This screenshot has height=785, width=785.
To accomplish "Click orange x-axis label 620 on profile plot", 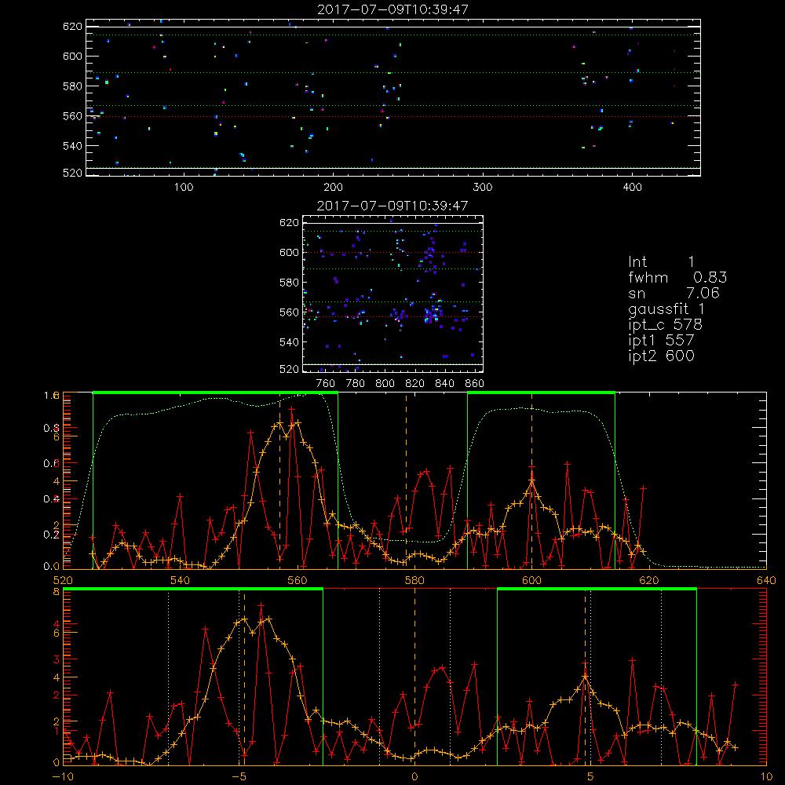I will pos(649,581).
